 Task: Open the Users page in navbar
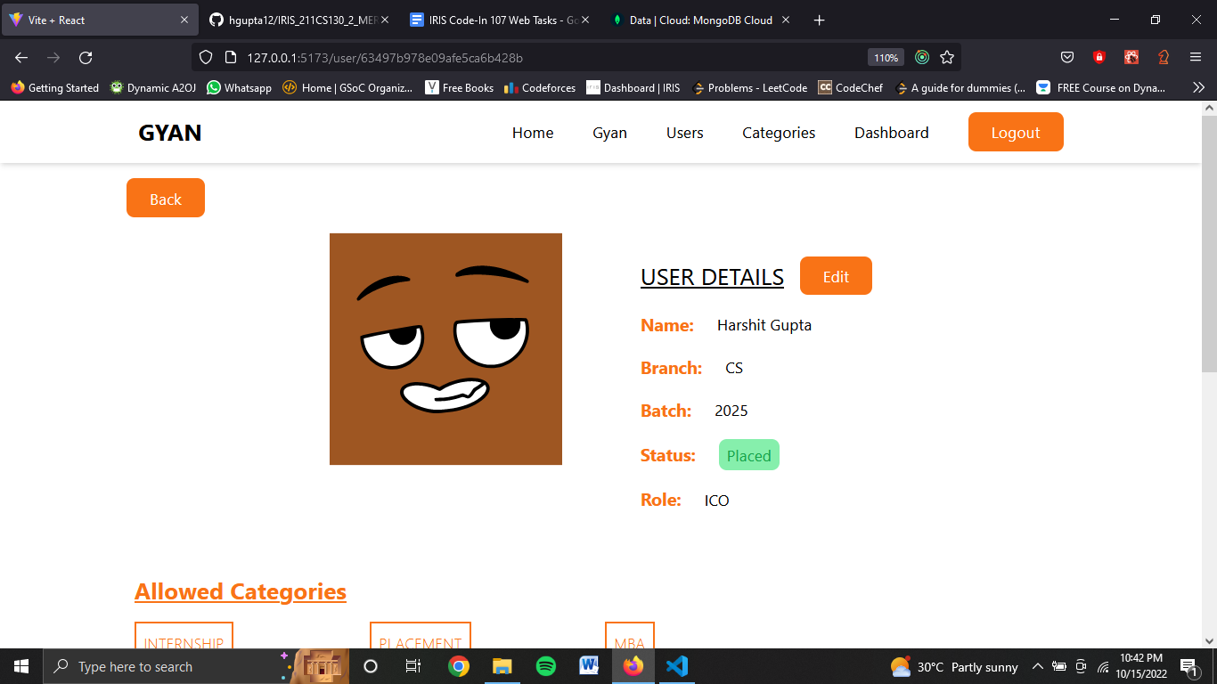[685, 133]
